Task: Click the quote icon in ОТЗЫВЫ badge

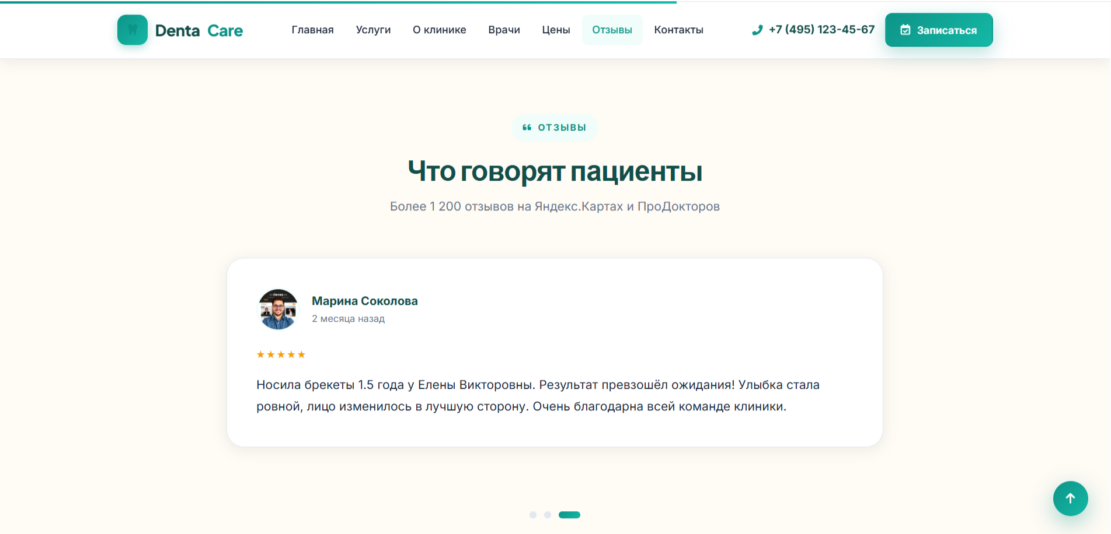Action: click(x=527, y=128)
